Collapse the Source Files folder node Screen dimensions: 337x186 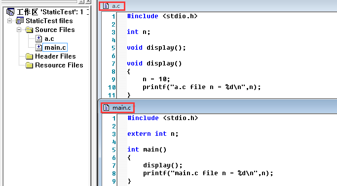19,30
